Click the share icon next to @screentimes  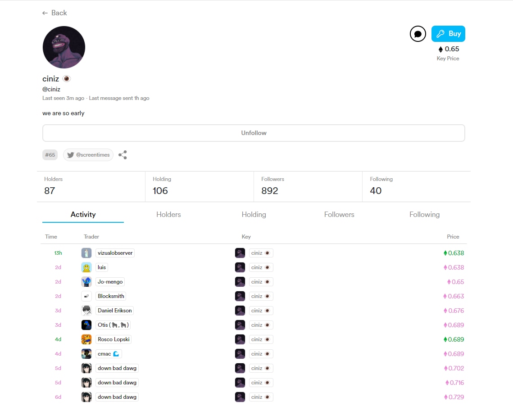click(123, 155)
